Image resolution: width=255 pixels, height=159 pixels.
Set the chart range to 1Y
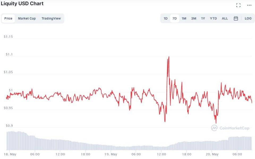[203, 18]
